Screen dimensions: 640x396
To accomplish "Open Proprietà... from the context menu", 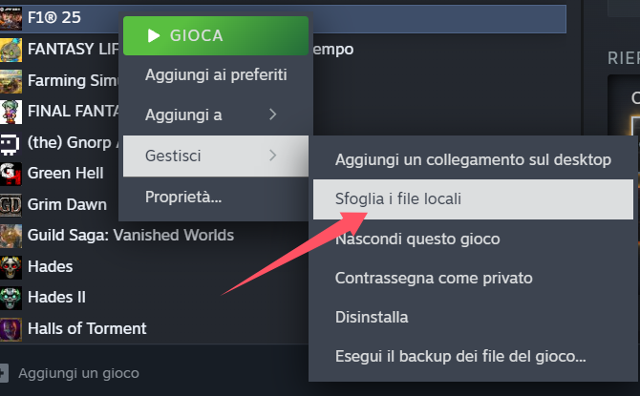I will point(183,198).
